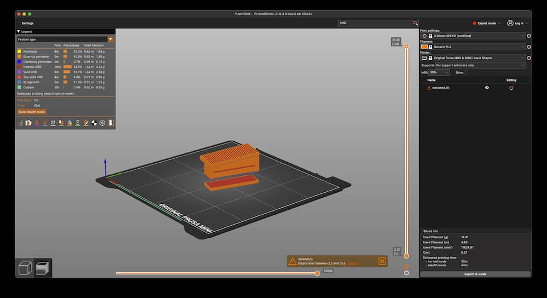
Task: Dismiss the empty layer warning notification
Action: (x=382, y=261)
